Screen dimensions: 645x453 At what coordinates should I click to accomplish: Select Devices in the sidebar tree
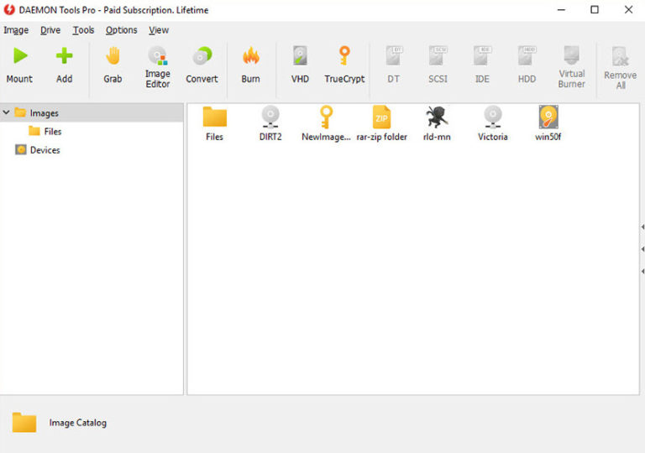click(45, 149)
